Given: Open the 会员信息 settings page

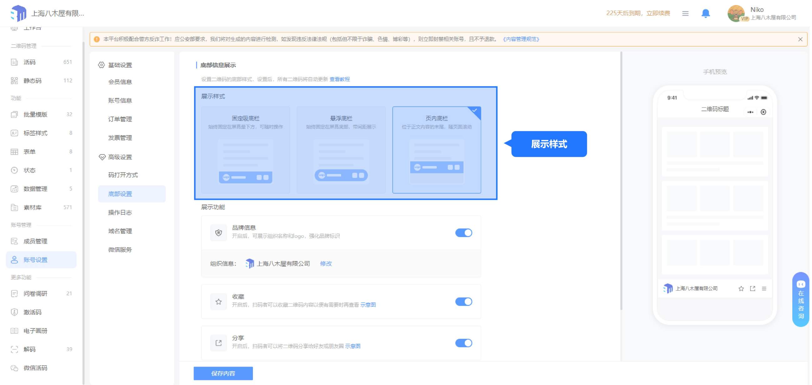Looking at the screenshot, I should pos(120,82).
